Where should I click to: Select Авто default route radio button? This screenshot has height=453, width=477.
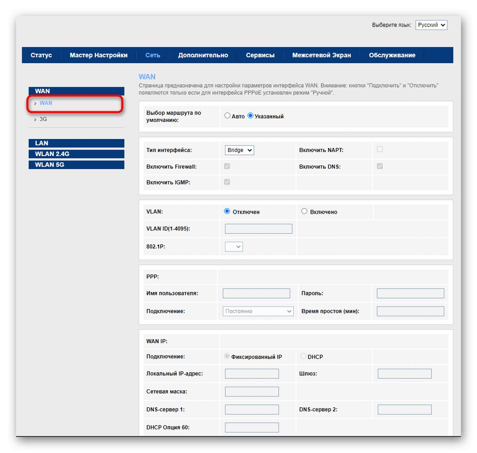227,115
